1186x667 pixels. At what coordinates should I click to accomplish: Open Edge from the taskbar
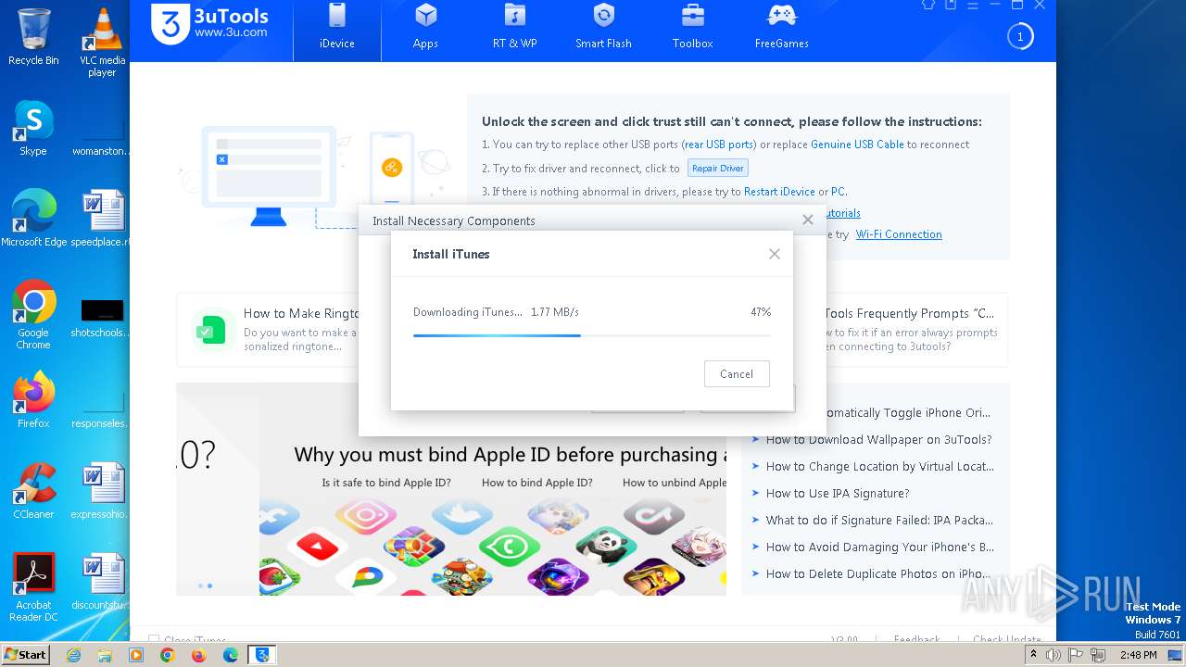coord(230,655)
